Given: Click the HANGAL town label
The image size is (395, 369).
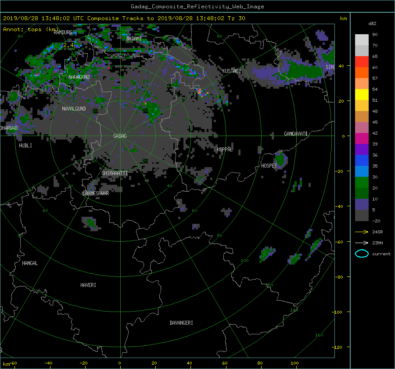Looking at the screenshot, I should [30, 263].
